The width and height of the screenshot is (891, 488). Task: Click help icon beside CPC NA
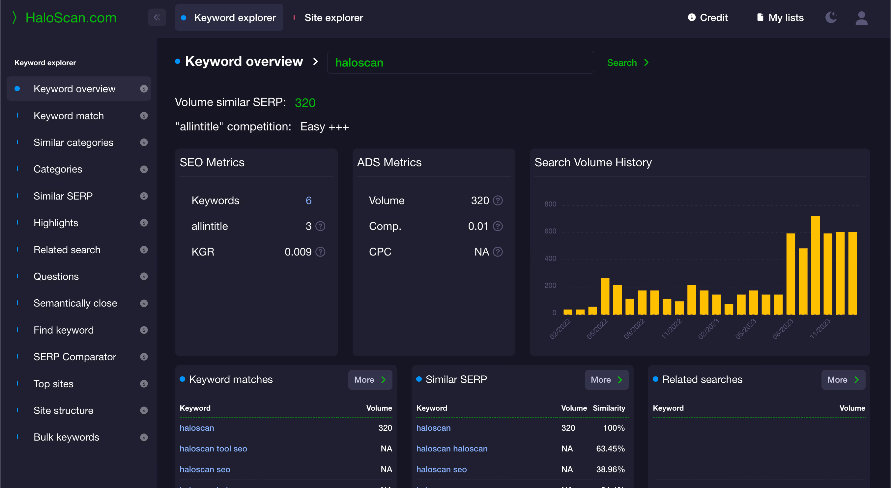[497, 252]
